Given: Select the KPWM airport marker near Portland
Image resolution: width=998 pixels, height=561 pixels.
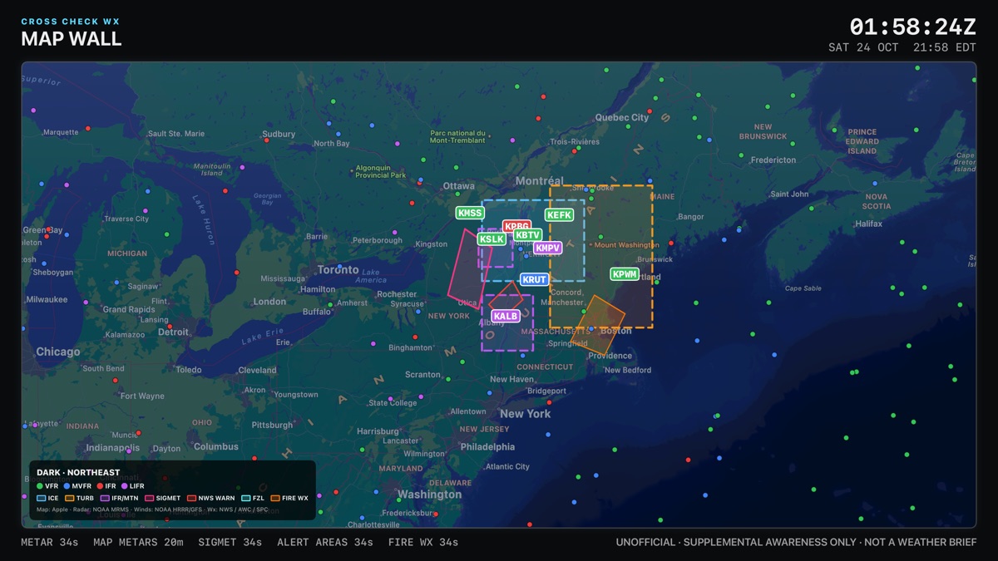Looking at the screenshot, I should click(625, 274).
